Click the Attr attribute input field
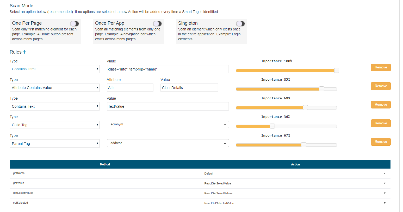The width and height of the screenshot is (403, 212). coord(130,88)
